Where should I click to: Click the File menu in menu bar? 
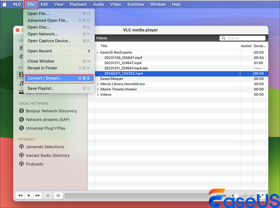(x=31, y=4)
